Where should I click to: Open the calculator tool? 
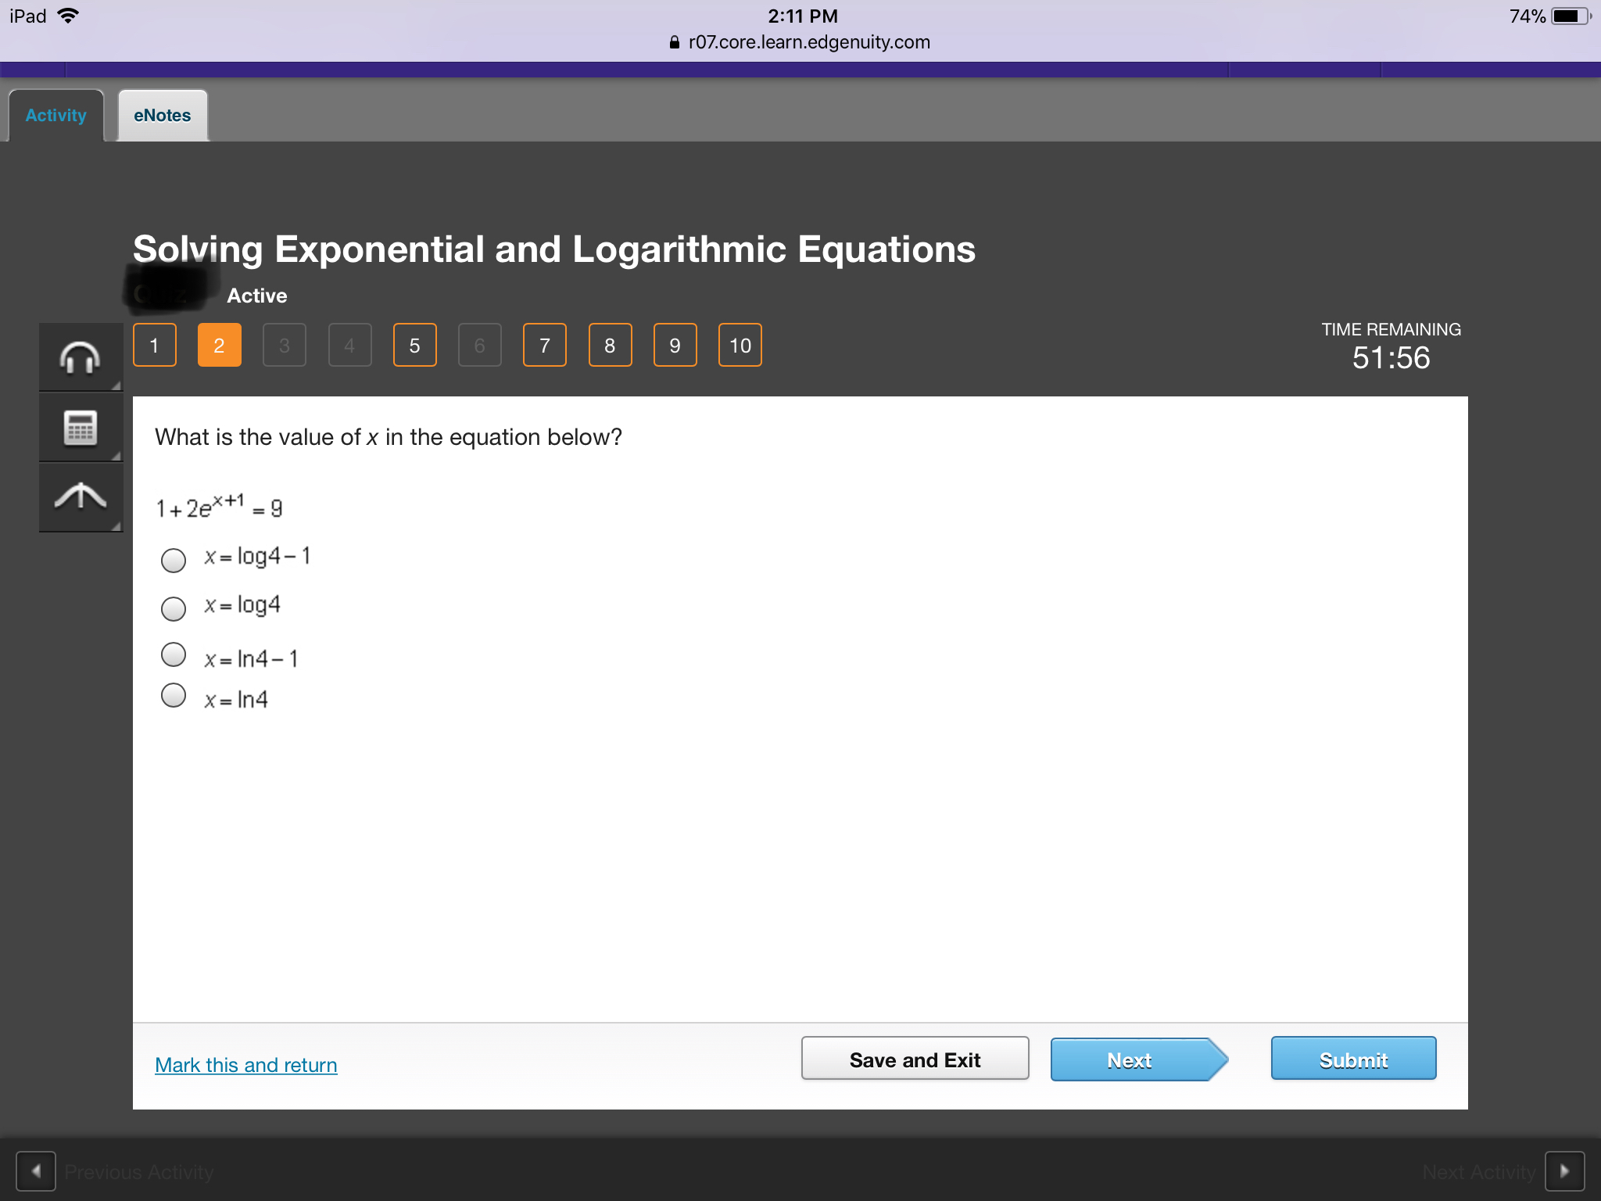tap(81, 428)
